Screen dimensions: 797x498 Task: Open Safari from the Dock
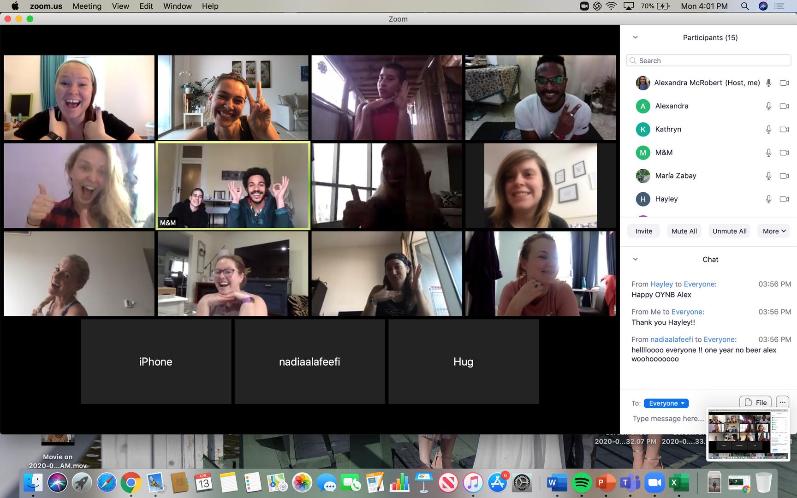tap(107, 483)
